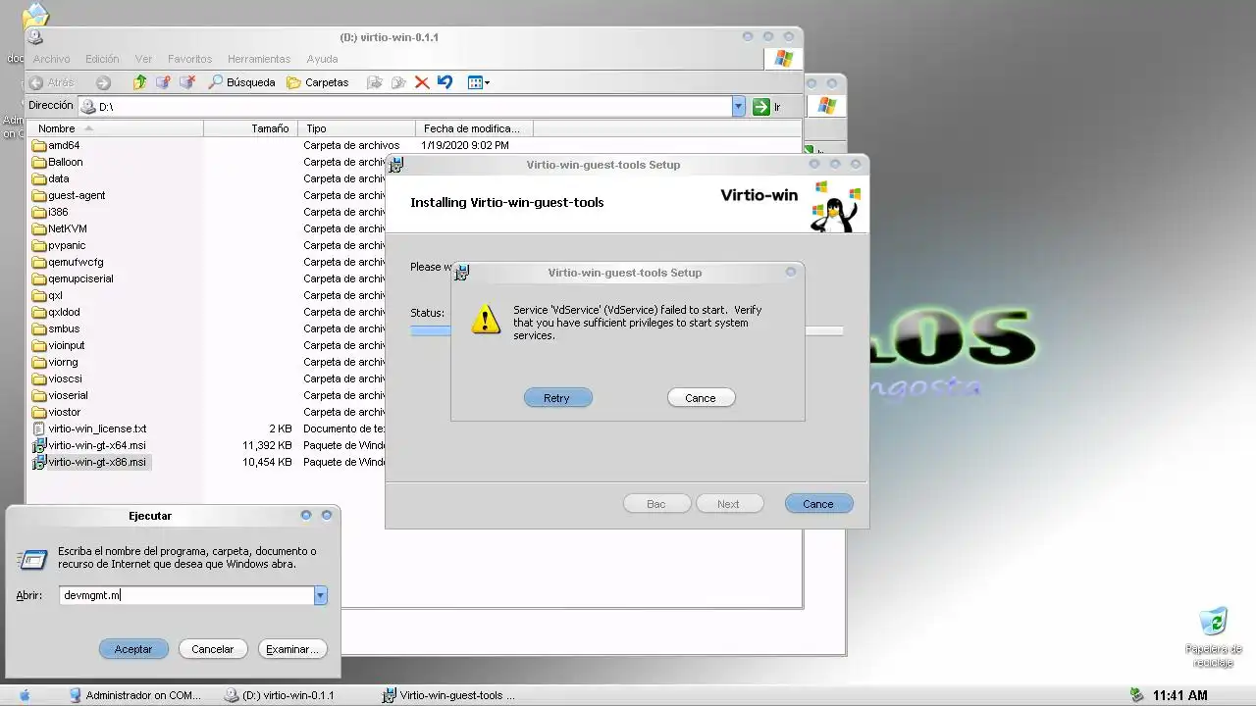The width and height of the screenshot is (1256, 706).
Task: Select the vioscsi folder
Action: (x=57, y=378)
